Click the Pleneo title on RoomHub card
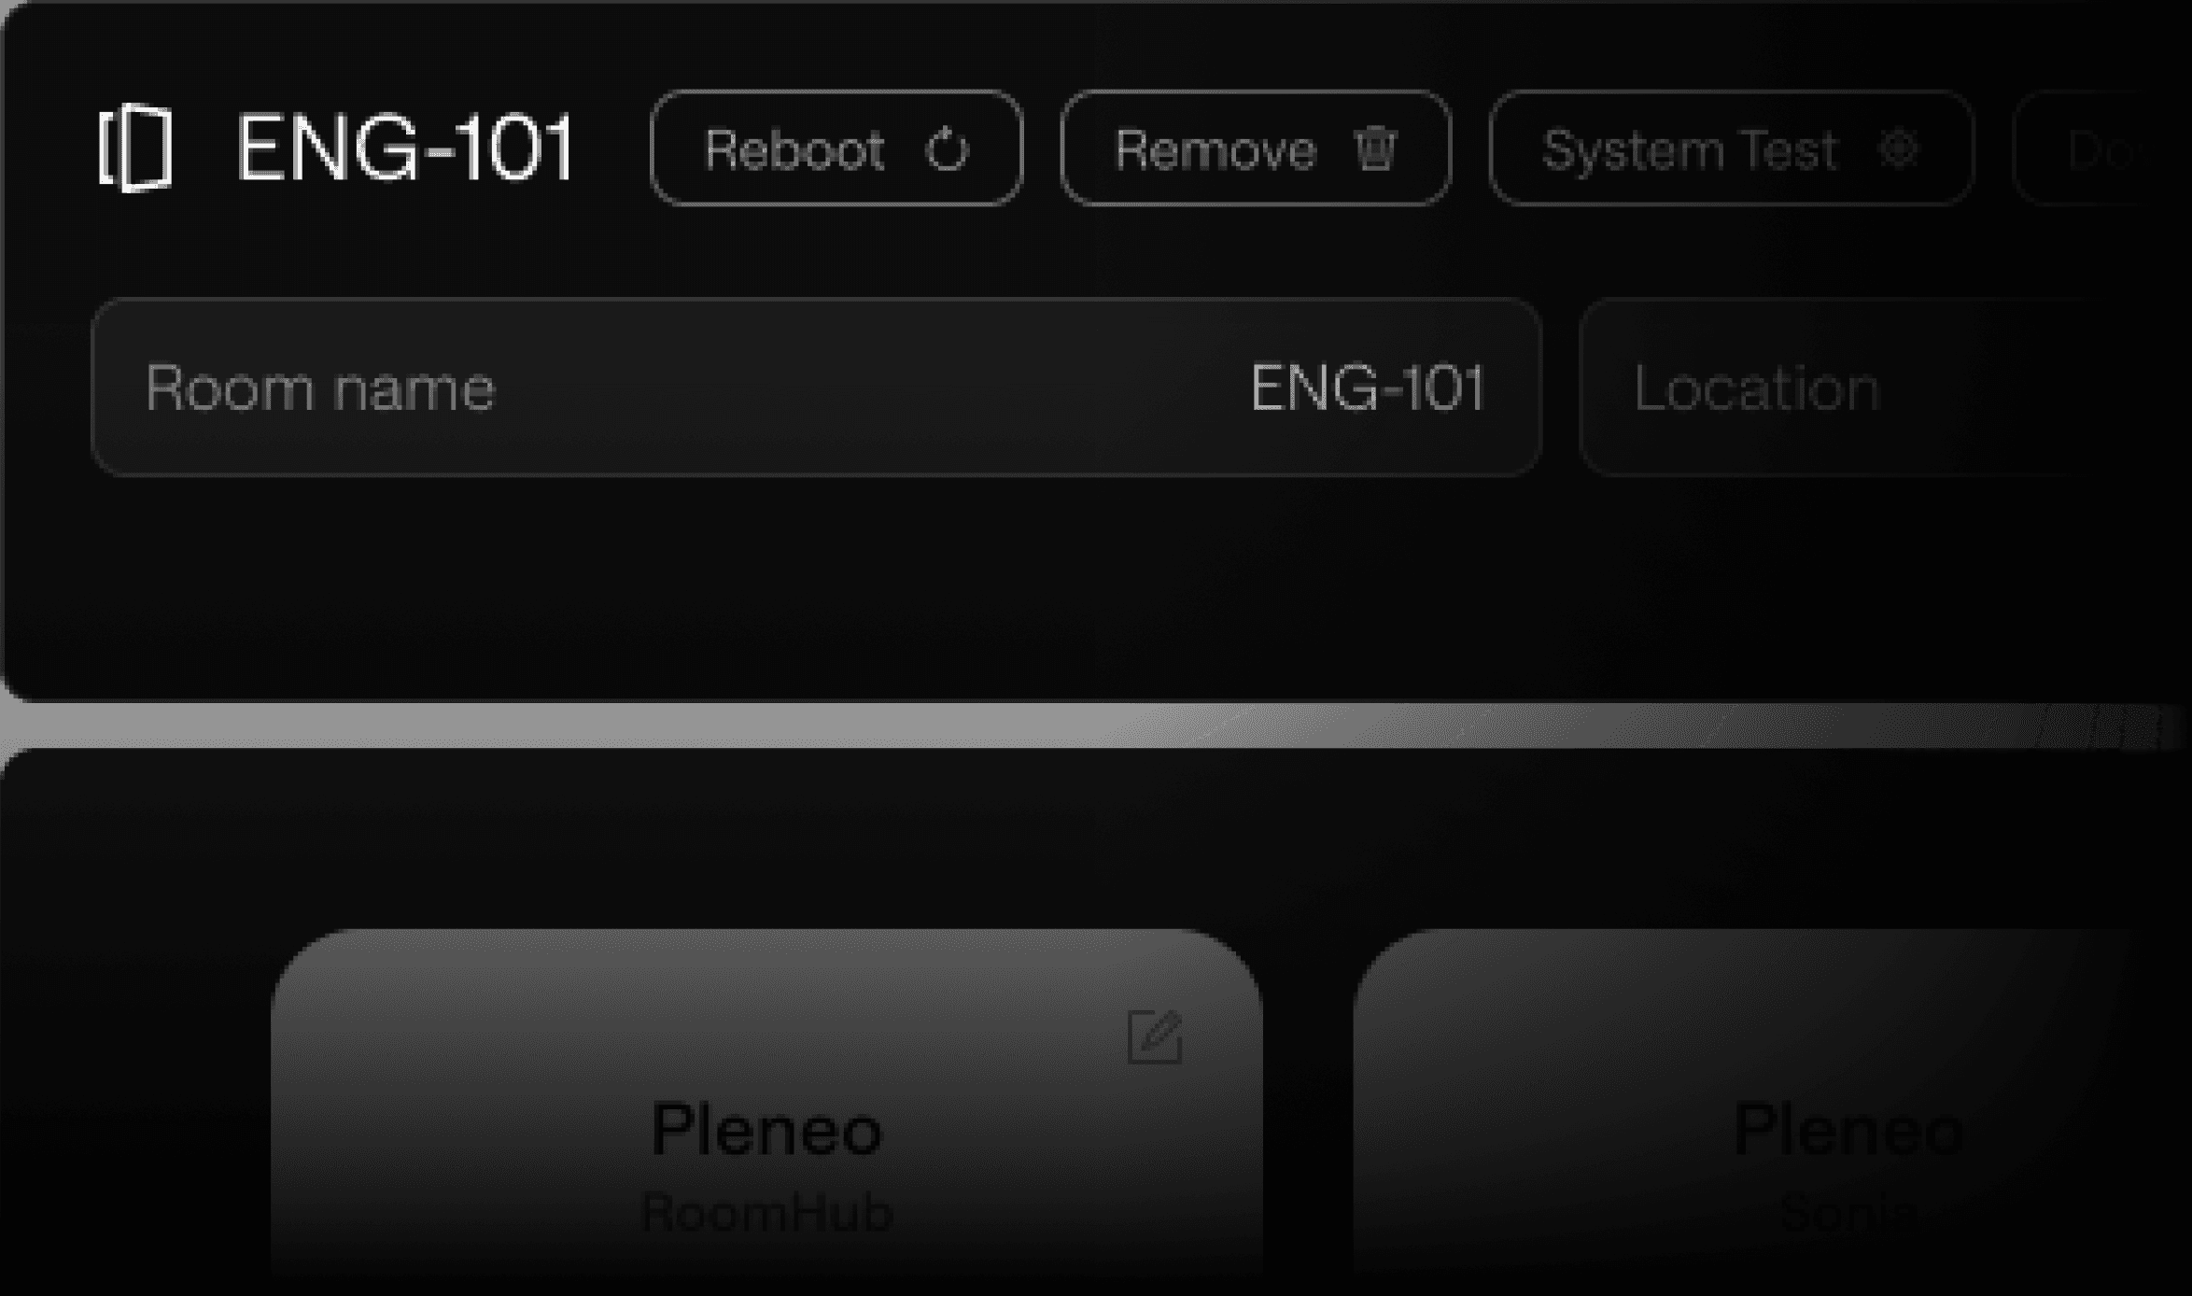 tap(766, 1130)
